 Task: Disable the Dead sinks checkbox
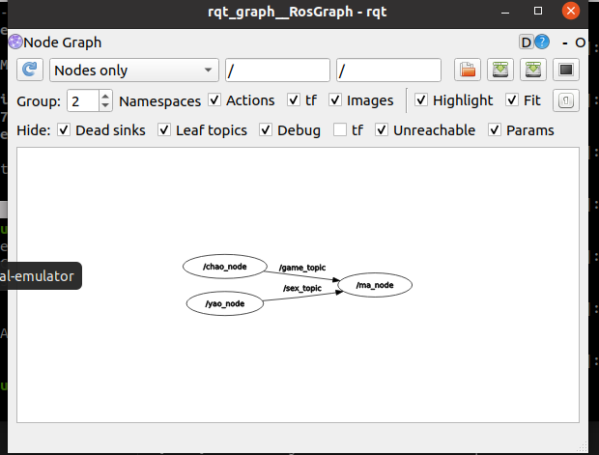(64, 129)
